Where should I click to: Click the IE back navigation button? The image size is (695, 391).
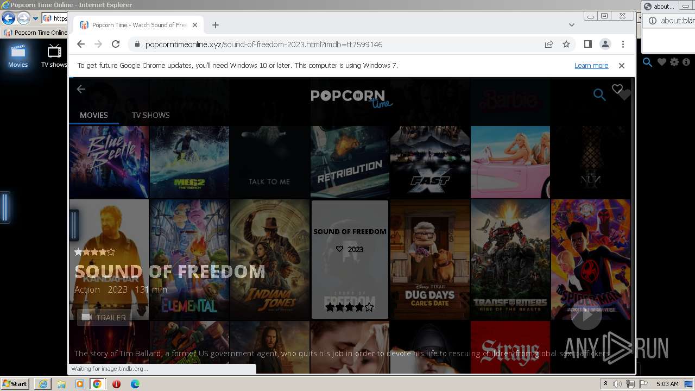point(8,18)
